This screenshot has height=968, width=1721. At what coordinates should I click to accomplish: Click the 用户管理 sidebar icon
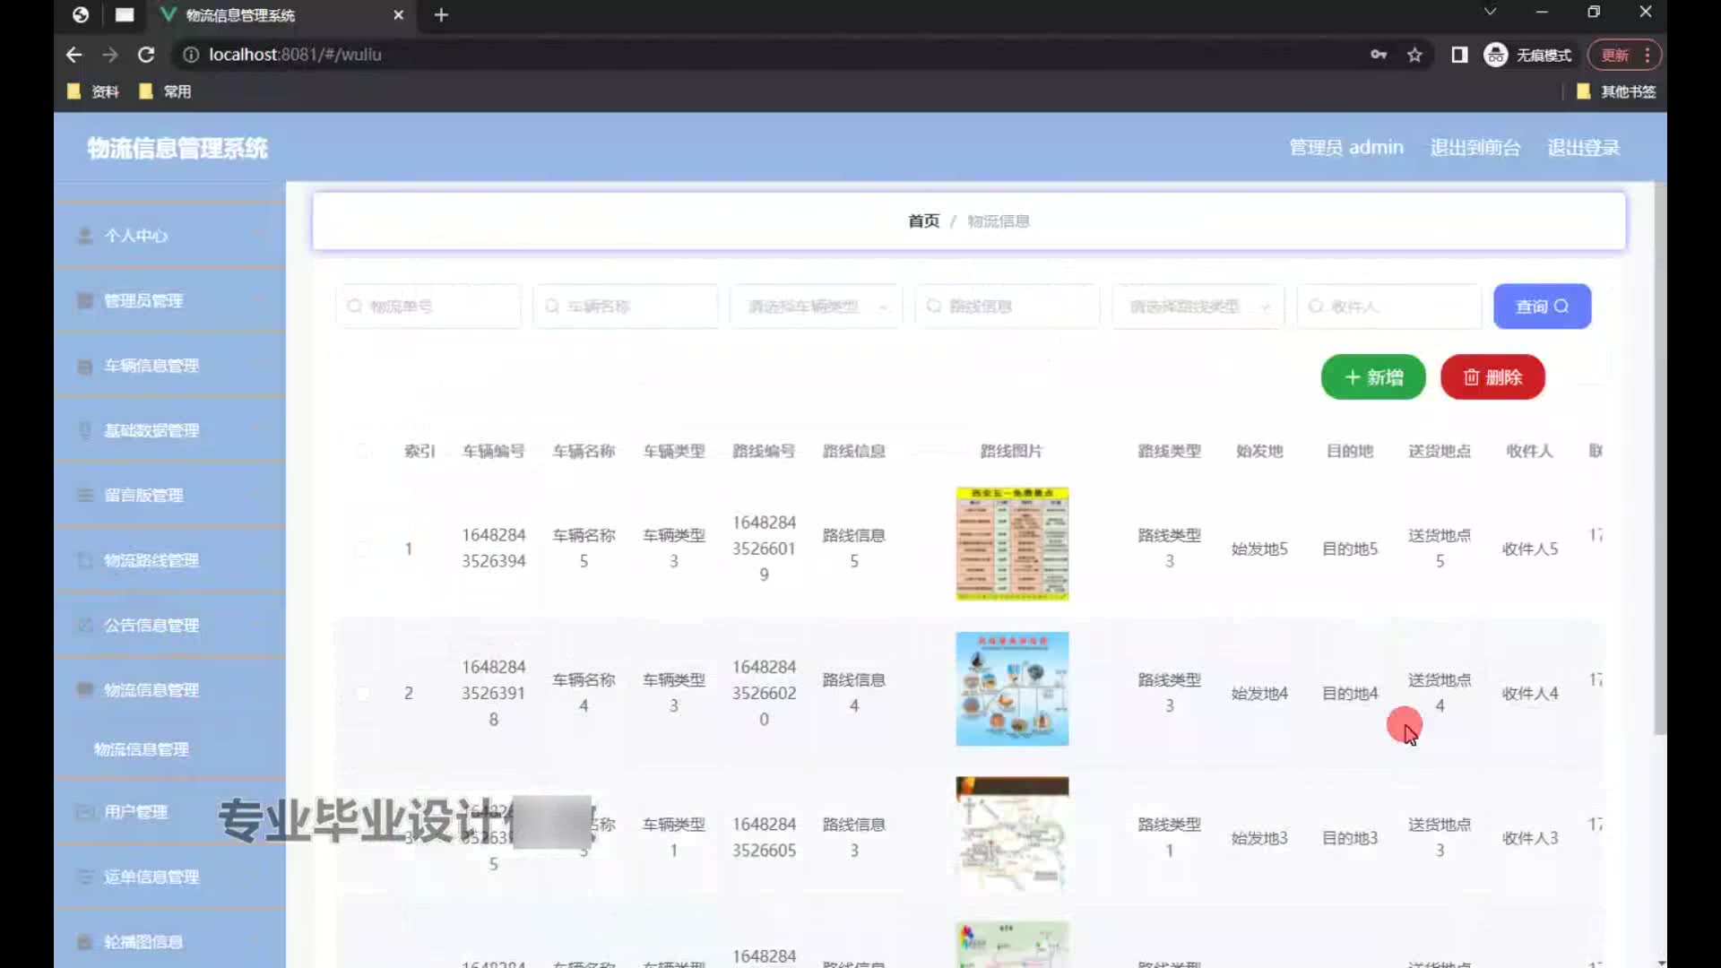pos(85,812)
